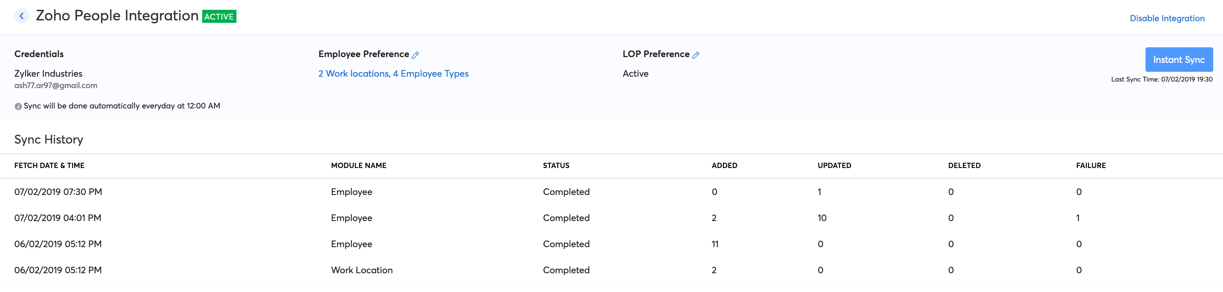Click the ACTIVE status badge
The width and height of the screenshot is (1223, 292).
[219, 17]
